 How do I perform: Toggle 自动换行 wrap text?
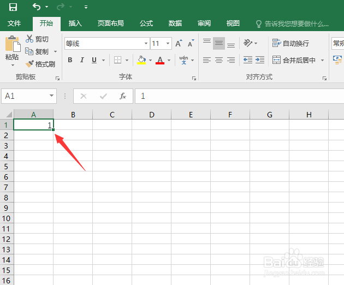click(290, 43)
